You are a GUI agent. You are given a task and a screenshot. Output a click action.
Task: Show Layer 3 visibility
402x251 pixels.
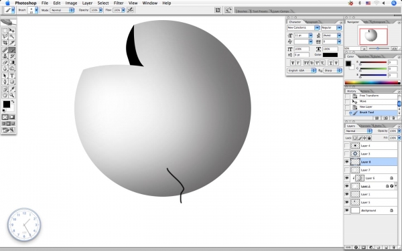(x=347, y=154)
